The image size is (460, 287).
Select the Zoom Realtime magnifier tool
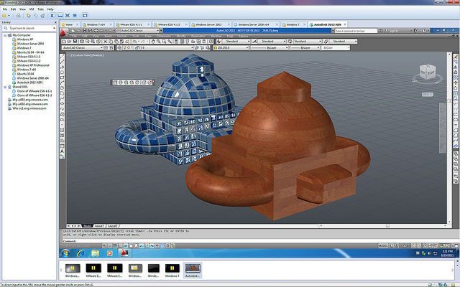coord(158,42)
